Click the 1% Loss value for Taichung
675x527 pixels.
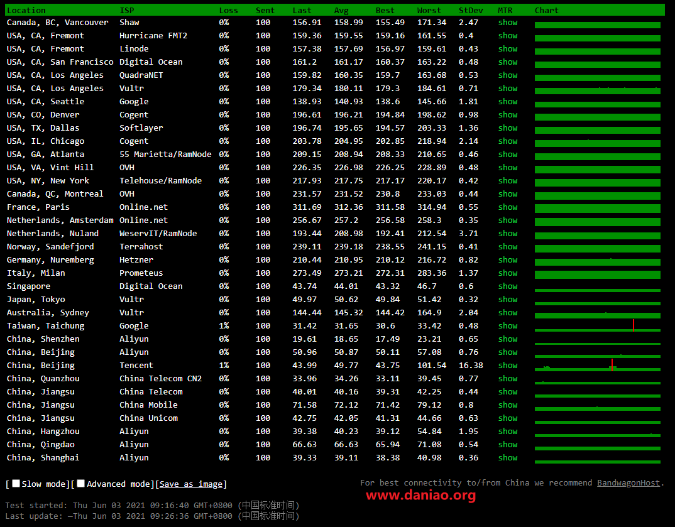pyautogui.click(x=224, y=325)
